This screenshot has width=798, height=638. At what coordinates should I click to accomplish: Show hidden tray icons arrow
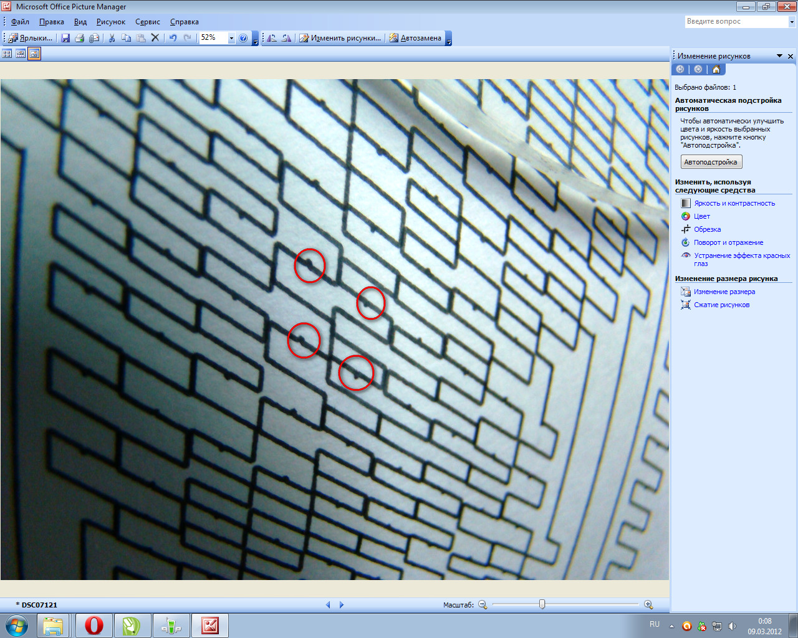[x=671, y=626]
